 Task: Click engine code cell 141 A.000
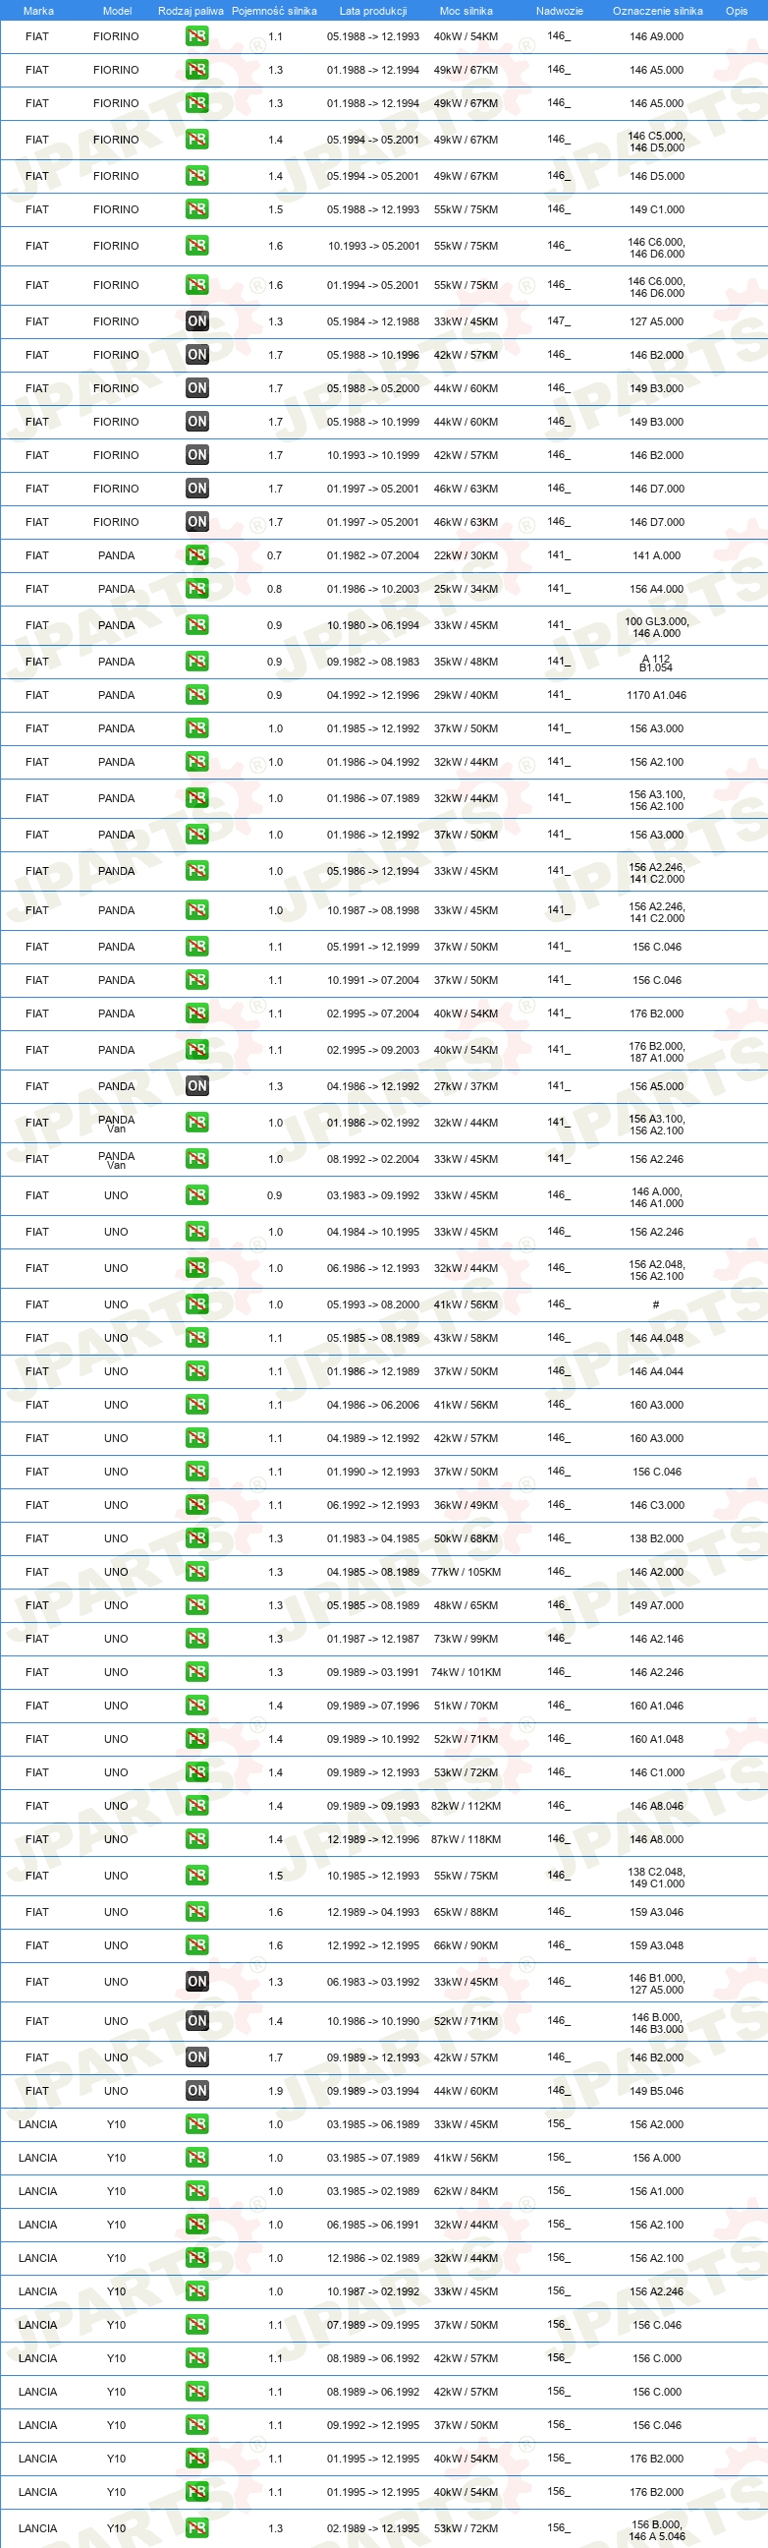(656, 555)
